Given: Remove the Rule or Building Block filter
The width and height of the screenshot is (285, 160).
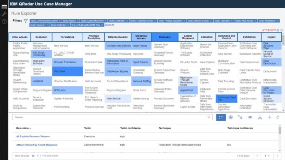Looking at the screenshot, I should coord(102,25).
